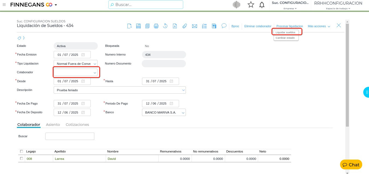This screenshot has height=174, width=369.
Task: Expand Más acciones menu
Action: click(319, 26)
